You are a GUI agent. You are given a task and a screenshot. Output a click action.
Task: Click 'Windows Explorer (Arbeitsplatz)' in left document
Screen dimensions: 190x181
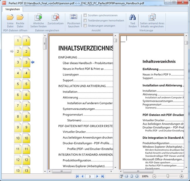coord(84,166)
